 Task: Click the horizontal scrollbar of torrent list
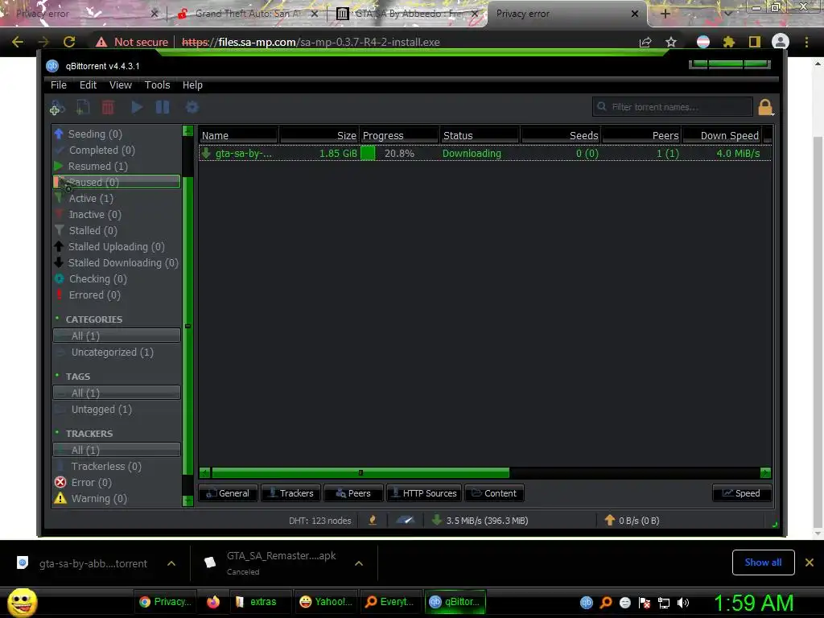tap(360, 472)
